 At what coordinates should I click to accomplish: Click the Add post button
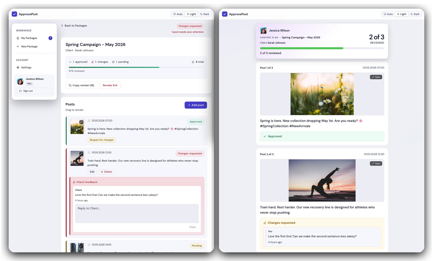196,105
